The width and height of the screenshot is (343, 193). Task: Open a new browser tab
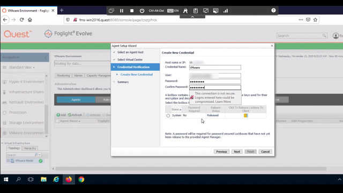(x=62, y=10)
